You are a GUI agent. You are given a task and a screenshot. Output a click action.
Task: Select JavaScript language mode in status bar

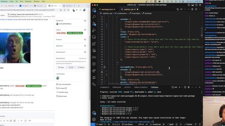(156, 125)
